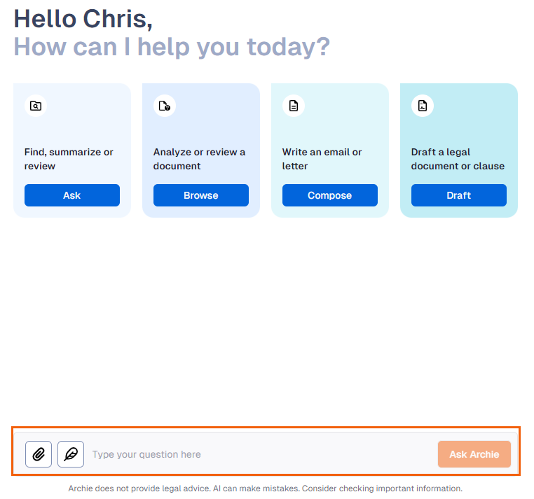Click 'Find, summarize or review' card text

(x=69, y=159)
